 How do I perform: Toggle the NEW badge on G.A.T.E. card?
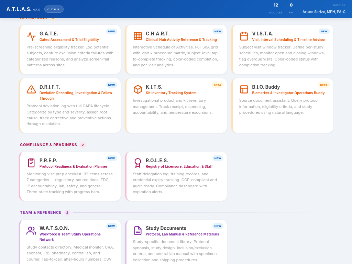[111, 31]
